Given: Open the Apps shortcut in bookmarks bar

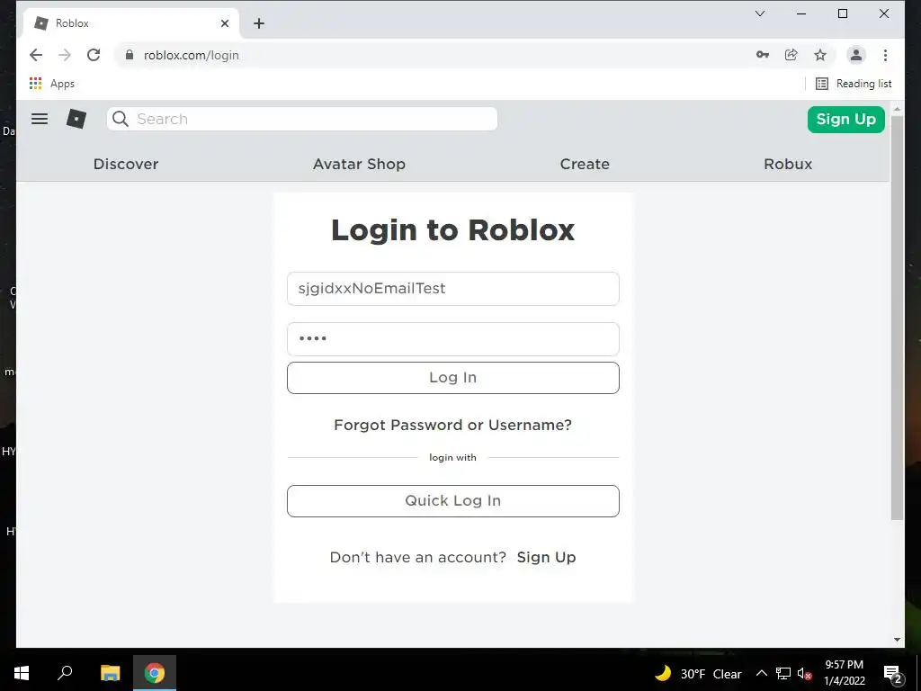Looking at the screenshot, I should (x=51, y=84).
